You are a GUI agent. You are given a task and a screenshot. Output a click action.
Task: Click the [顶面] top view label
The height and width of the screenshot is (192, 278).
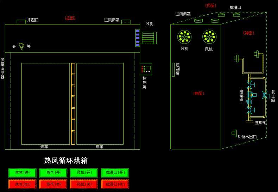(210, 6)
